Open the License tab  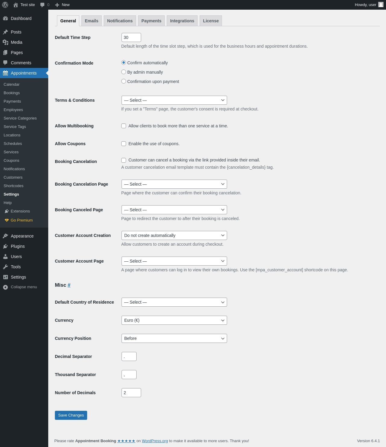point(211,21)
